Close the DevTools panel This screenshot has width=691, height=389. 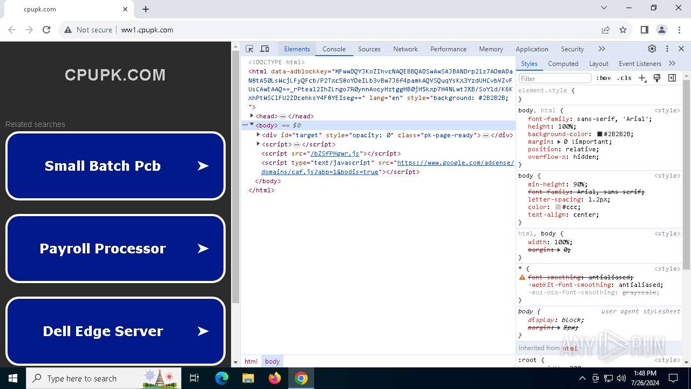coord(681,49)
